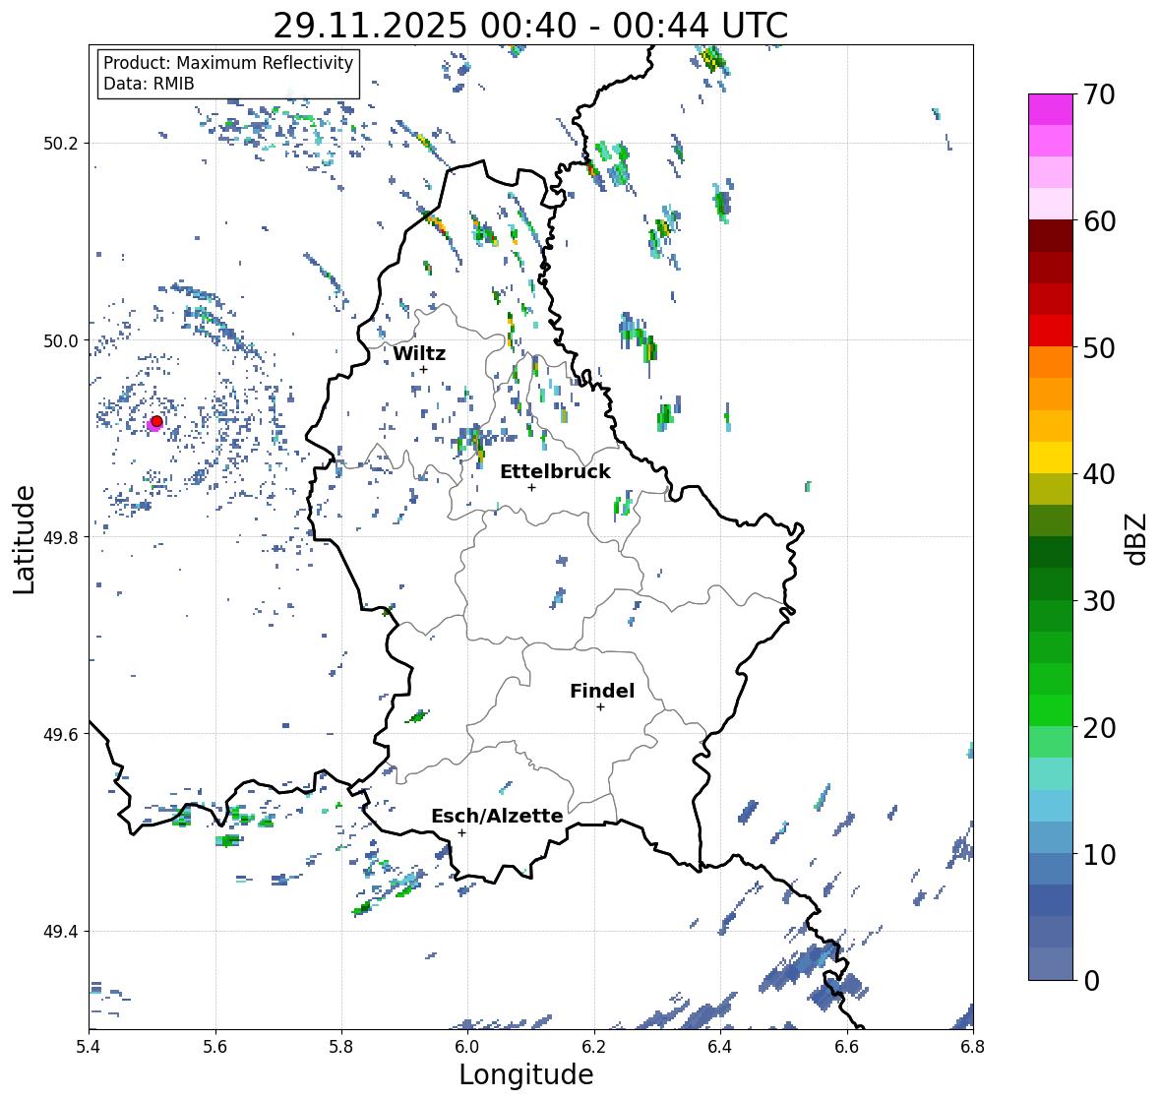Image resolution: width=1160 pixels, height=1099 pixels.
Task: Click the plus marker below Ettelbruck
Action: click(x=531, y=487)
